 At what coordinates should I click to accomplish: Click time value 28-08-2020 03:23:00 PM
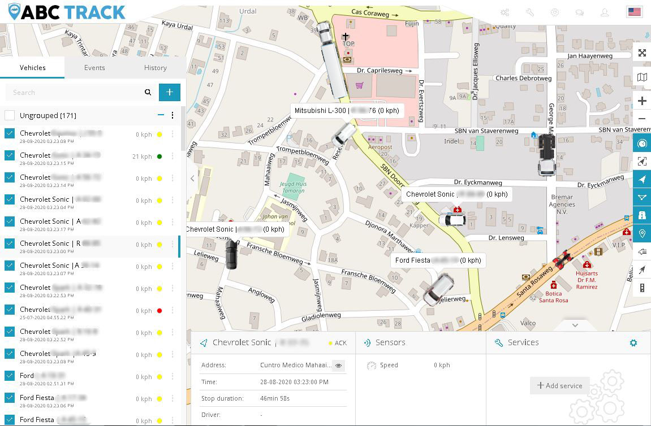(x=294, y=382)
